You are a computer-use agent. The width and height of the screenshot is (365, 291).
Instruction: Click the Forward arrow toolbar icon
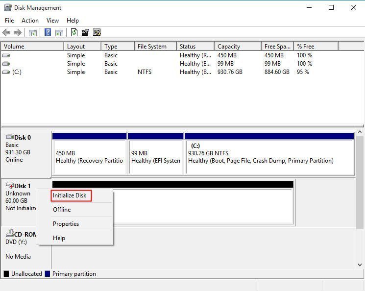18,32
